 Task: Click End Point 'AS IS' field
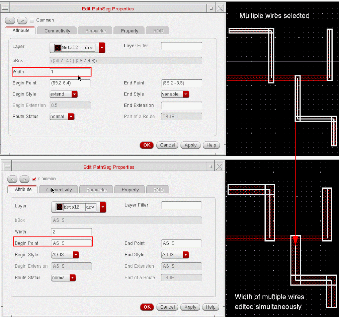click(181, 243)
